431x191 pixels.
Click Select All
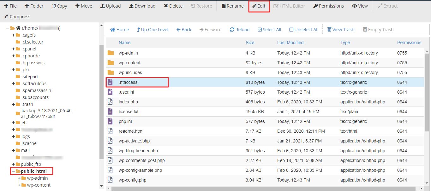tap(269, 30)
